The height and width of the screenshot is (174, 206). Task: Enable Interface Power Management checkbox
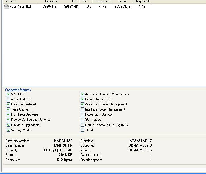click(x=82, y=109)
